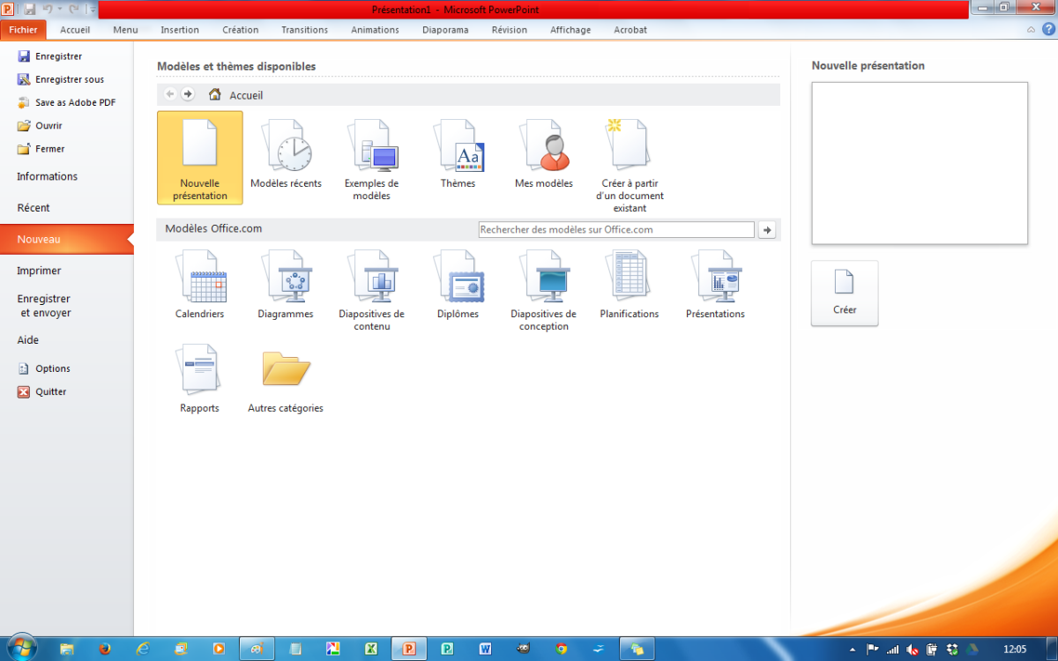Click the Accueil home icon in breadcrumb
1058x661 pixels.
tap(214, 94)
